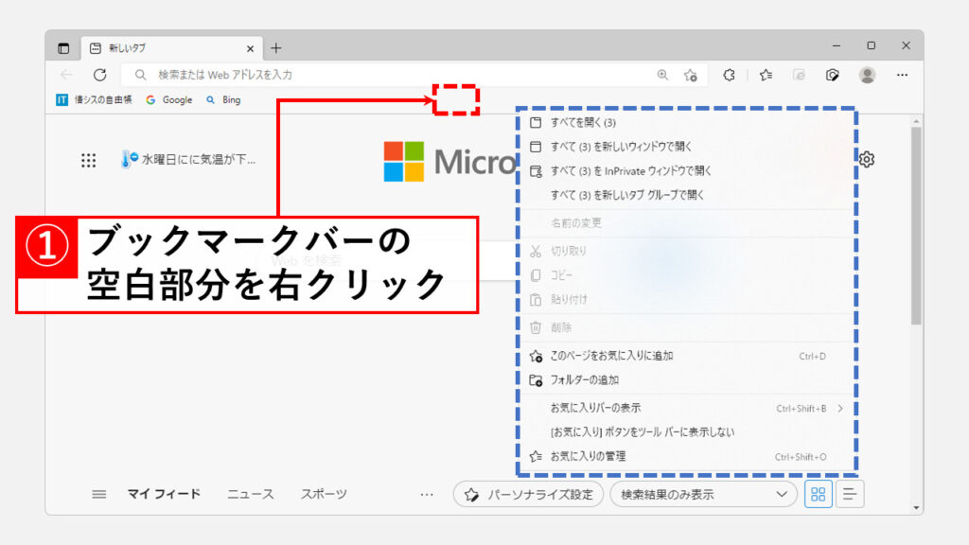Click the page refresh icon

pyautogui.click(x=99, y=75)
